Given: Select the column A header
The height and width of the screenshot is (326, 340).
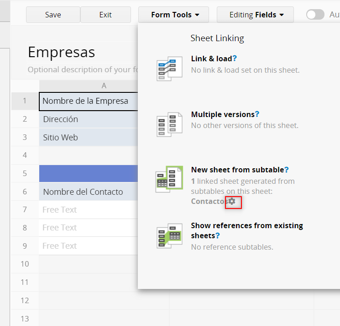Looking at the screenshot, I should 104,86.
